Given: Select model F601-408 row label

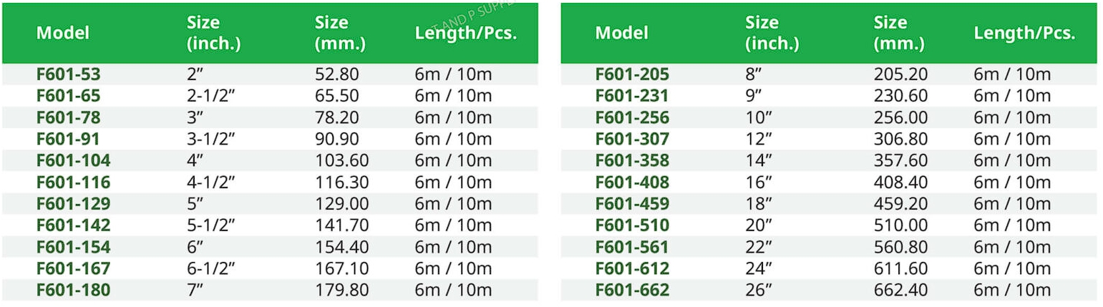Looking at the screenshot, I should pyautogui.click(x=632, y=182).
